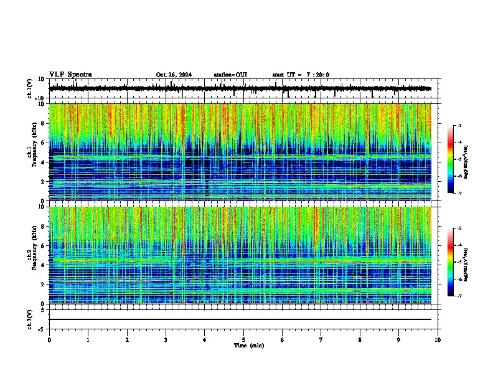
Task: Click the time axis tick label "9"
Action: [x=398, y=340]
